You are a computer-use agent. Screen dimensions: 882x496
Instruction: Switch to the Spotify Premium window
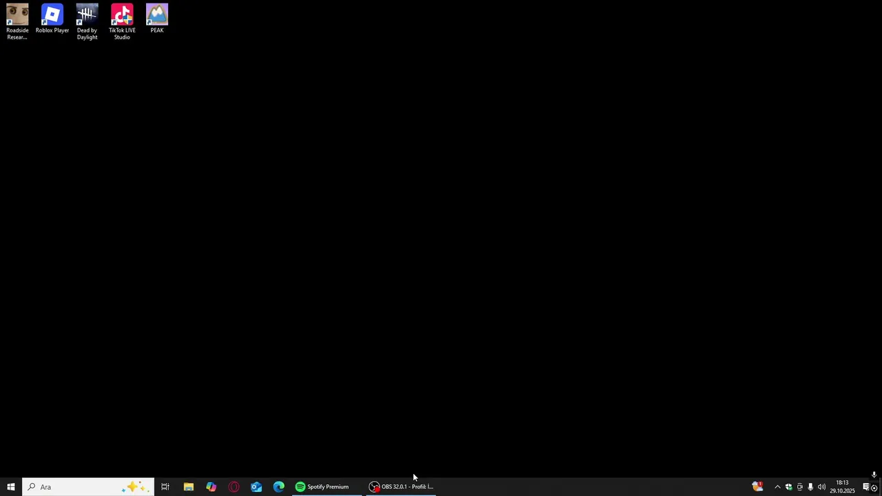(x=327, y=487)
